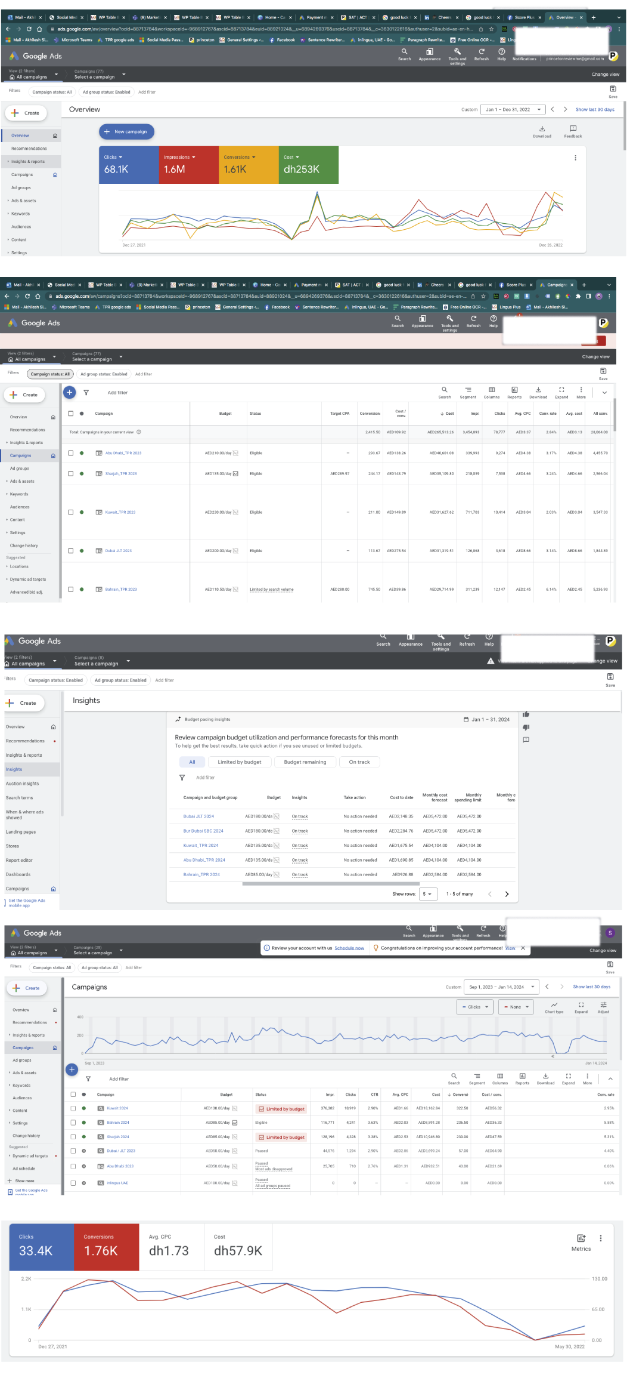Open Auction insights in the left sidebar
The width and height of the screenshot is (630, 1381).
pos(23,784)
